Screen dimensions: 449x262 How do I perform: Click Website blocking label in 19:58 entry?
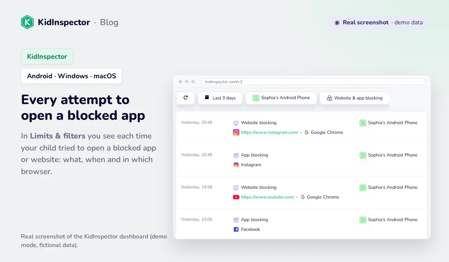point(259,187)
